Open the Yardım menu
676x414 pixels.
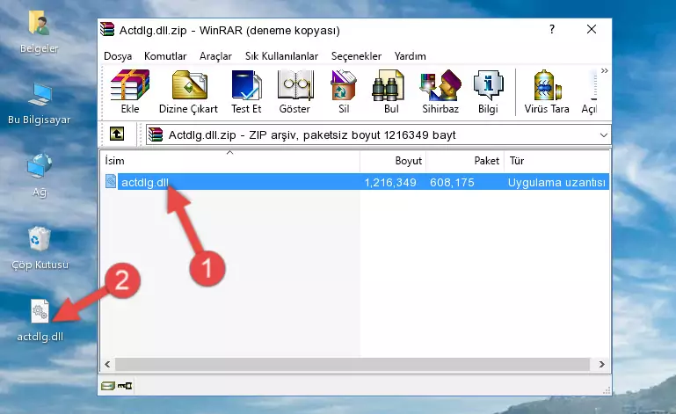(x=410, y=56)
